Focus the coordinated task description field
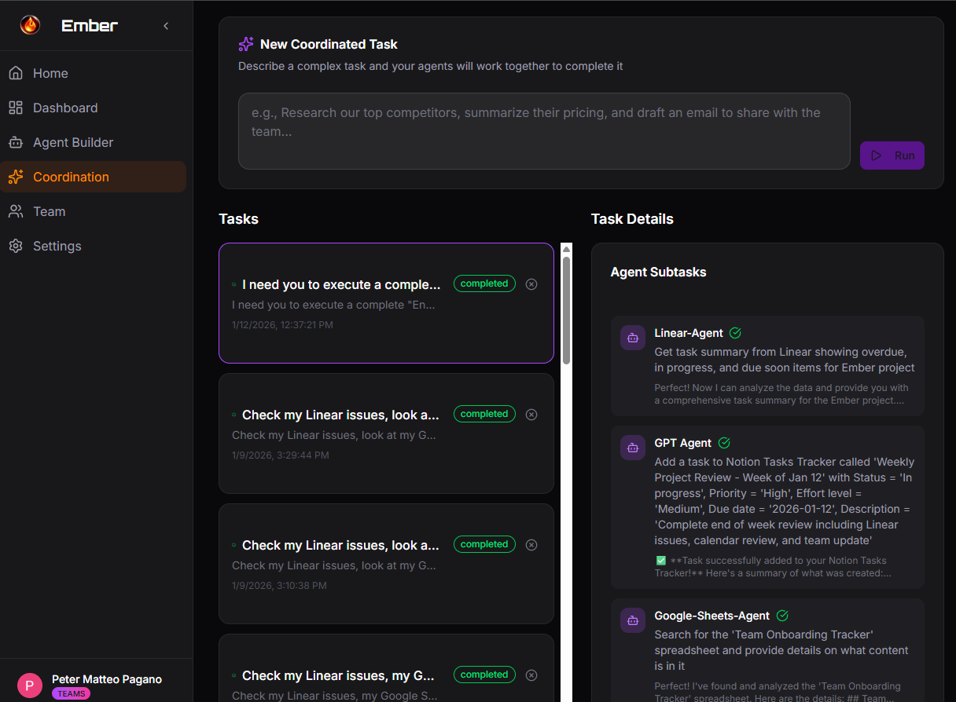The width and height of the screenshot is (956, 702). (x=544, y=131)
